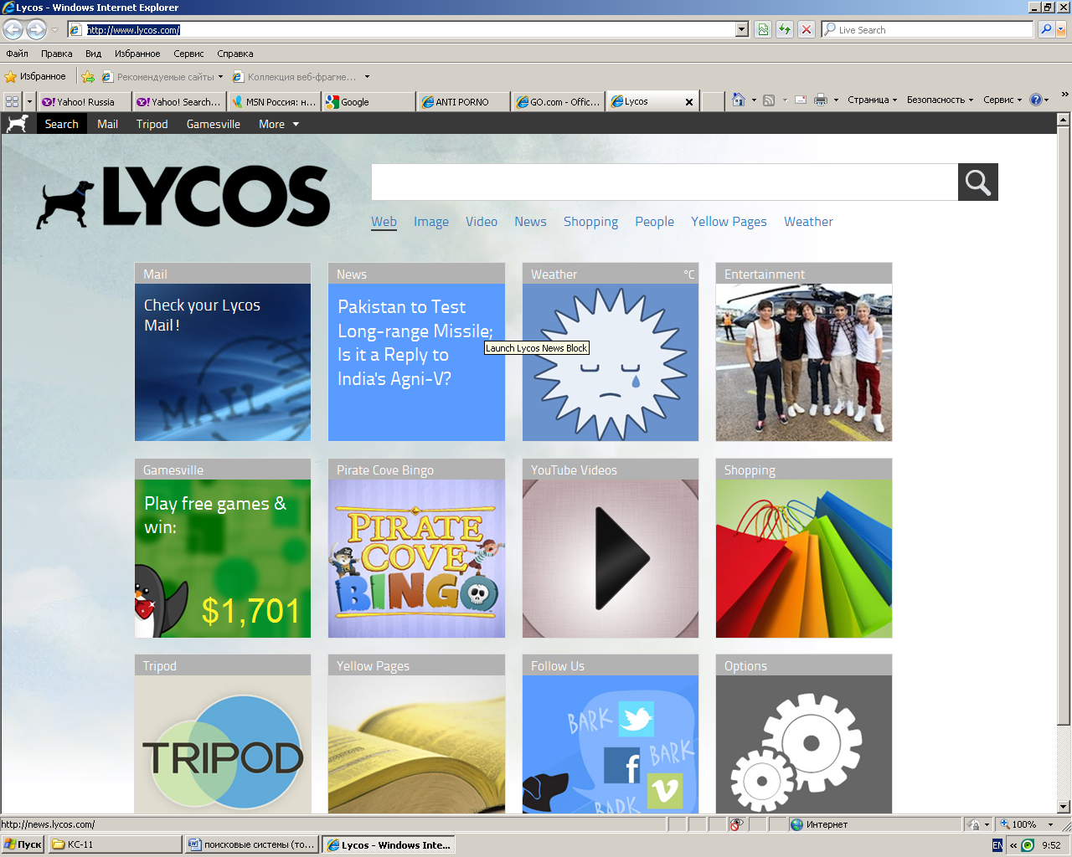This screenshot has width=1072, height=857.
Task: Click the Add to Favorites Bar icon
Action: pos(88,77)
